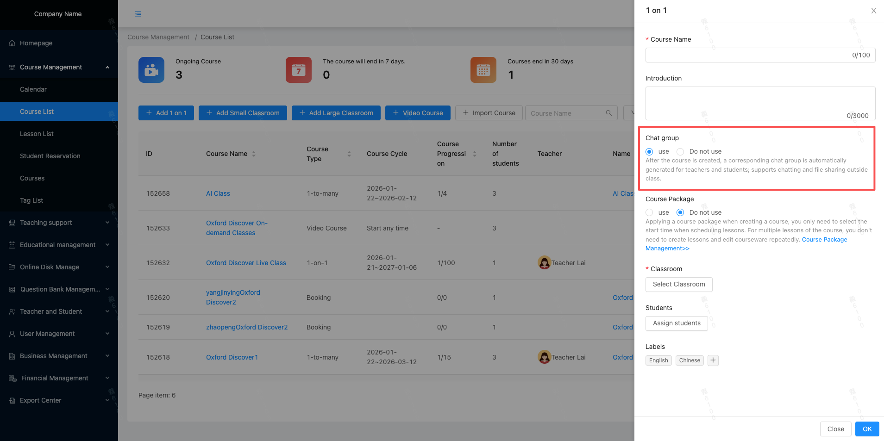Open Lesson List in sidebar
Image resolution: width=884 pixels, height=441 pixels.
[x=37, y=134]
